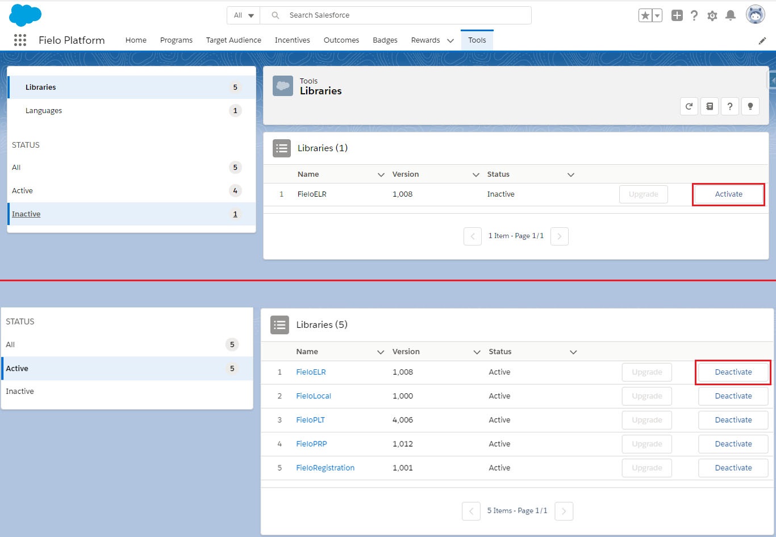The width and height of the screenshot is (776, 537).
Task: Deactivate the FieloELR library
Action: 733,372
